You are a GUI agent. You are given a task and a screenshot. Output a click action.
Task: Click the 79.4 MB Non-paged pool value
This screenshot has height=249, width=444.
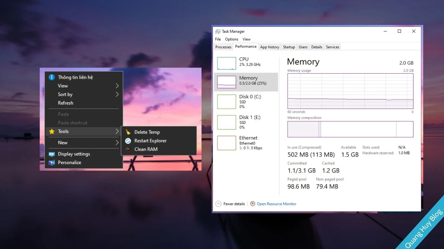(327, 186)
